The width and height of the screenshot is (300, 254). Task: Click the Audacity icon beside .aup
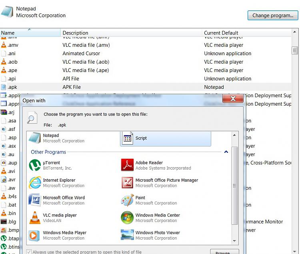4,163
